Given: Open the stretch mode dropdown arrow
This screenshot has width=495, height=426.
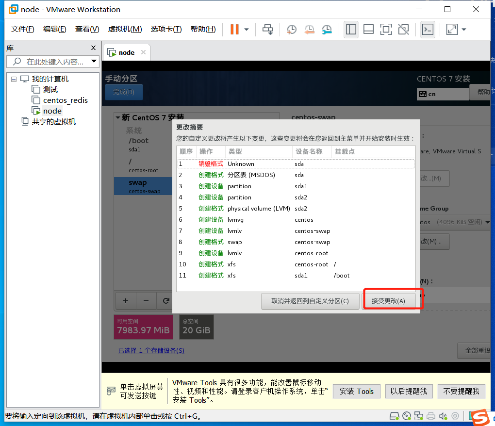Looking at the screenshot, I should tap(462, 30).
